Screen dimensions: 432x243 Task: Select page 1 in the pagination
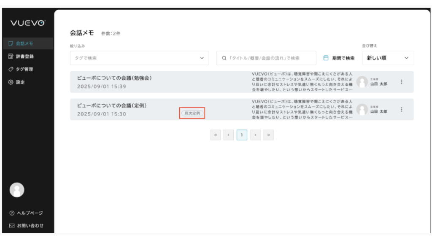242,135
